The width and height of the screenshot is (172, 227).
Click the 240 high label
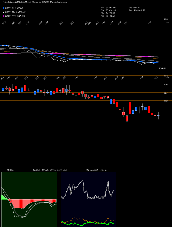pos(47,23)
